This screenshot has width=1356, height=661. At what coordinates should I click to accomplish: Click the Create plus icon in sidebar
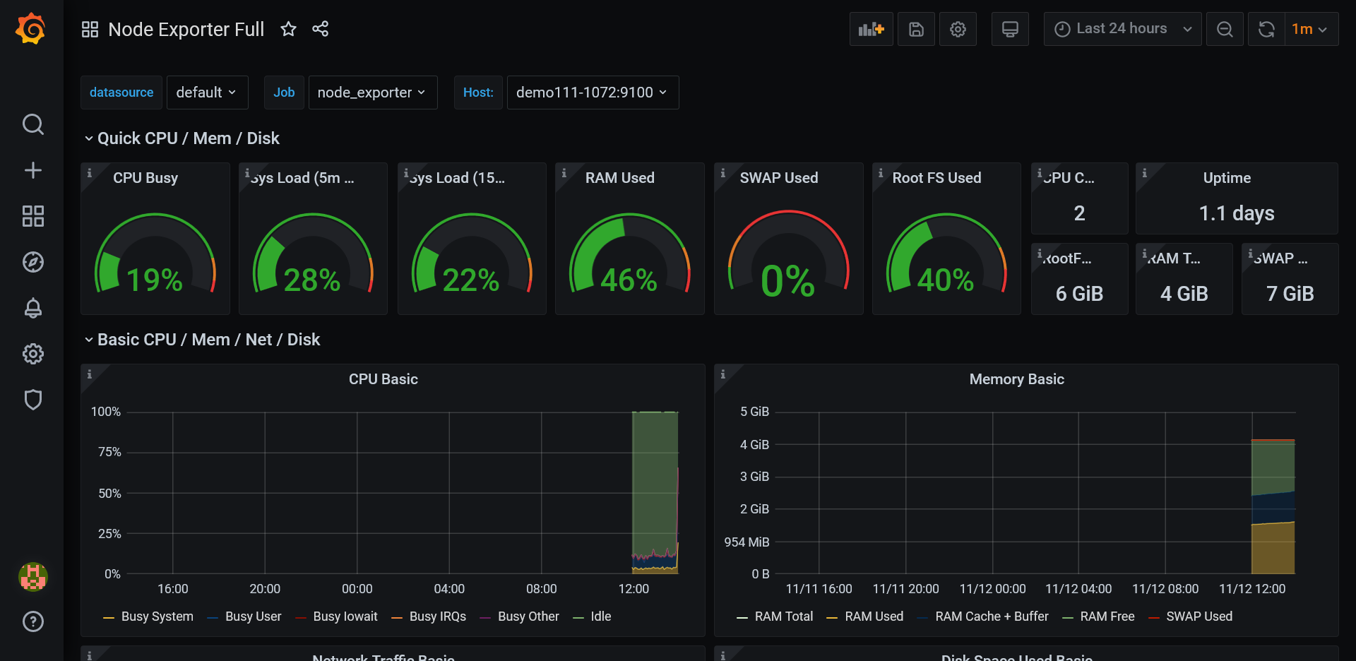(32, 170)
